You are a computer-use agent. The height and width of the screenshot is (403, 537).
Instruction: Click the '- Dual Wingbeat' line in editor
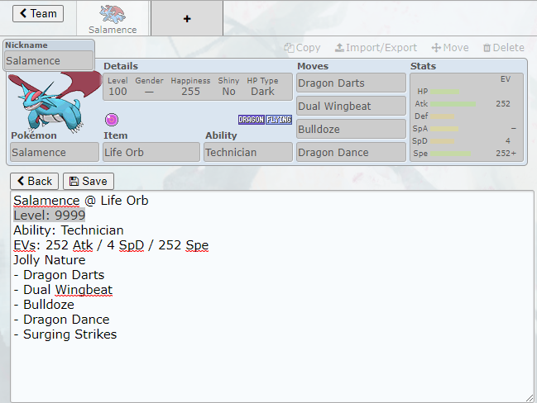[63, 290]
